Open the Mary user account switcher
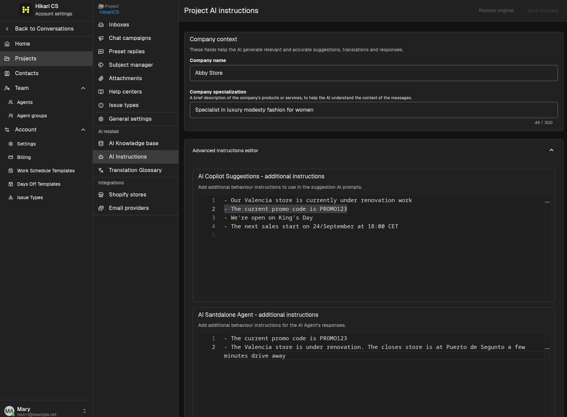 point(84,411)
